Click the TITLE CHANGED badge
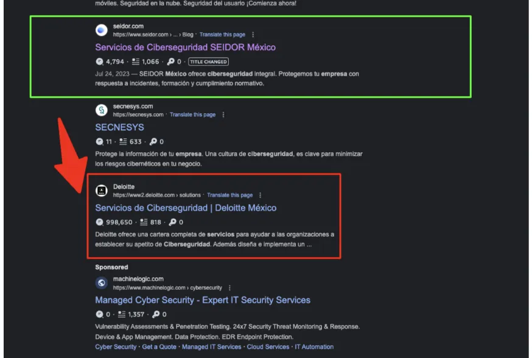The width and height of the screenshot is (532, 358). (x=208, y=61)
